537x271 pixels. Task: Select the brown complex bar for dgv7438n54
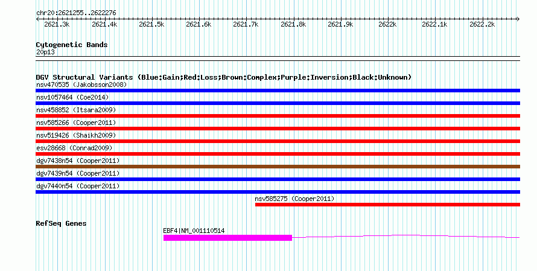click(x=278, y=167)
